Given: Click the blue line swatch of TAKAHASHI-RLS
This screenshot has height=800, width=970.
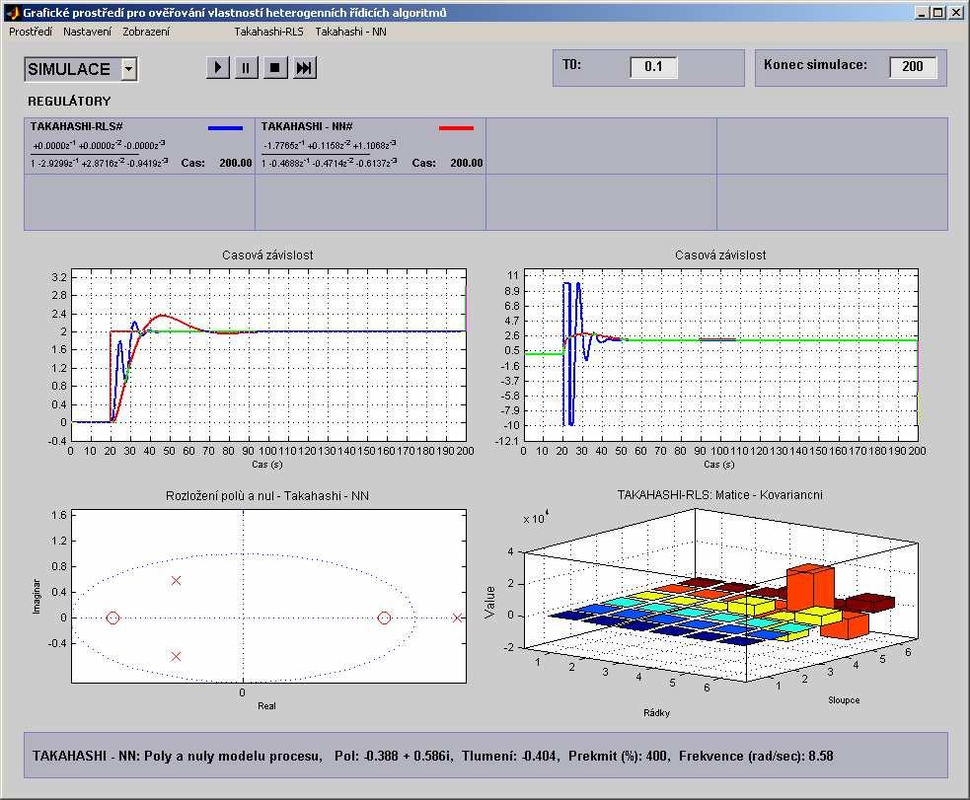Looking at the screenshot, I should pyautogui.click(x=225, y=128).
